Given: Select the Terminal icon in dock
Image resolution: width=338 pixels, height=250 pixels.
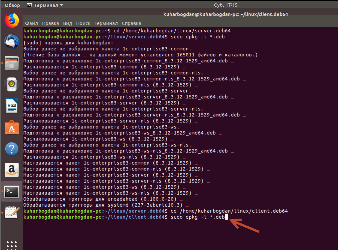Looking at the screenshot, I should [x=11, y=191].
